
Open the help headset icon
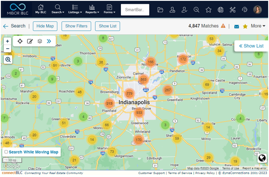[x=245, y=10]
